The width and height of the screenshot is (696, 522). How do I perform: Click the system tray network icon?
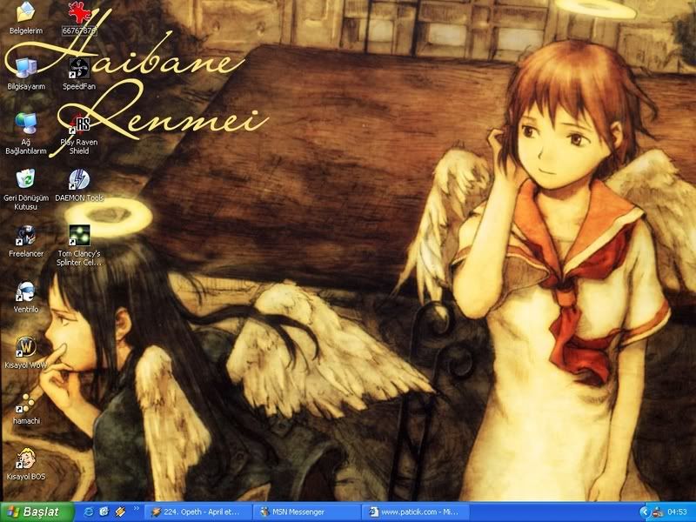[658, 512]
